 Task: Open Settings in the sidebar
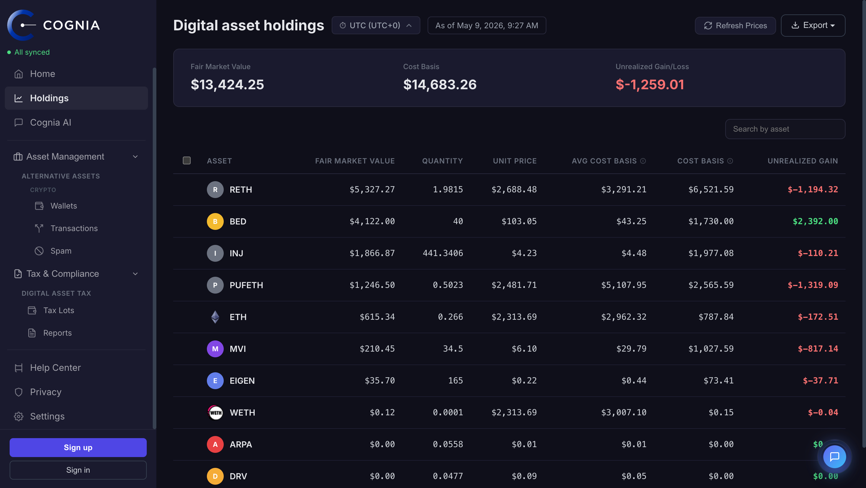tap(76, 416)
